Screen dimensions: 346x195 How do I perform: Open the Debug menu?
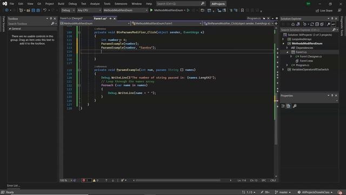point(72,4)
